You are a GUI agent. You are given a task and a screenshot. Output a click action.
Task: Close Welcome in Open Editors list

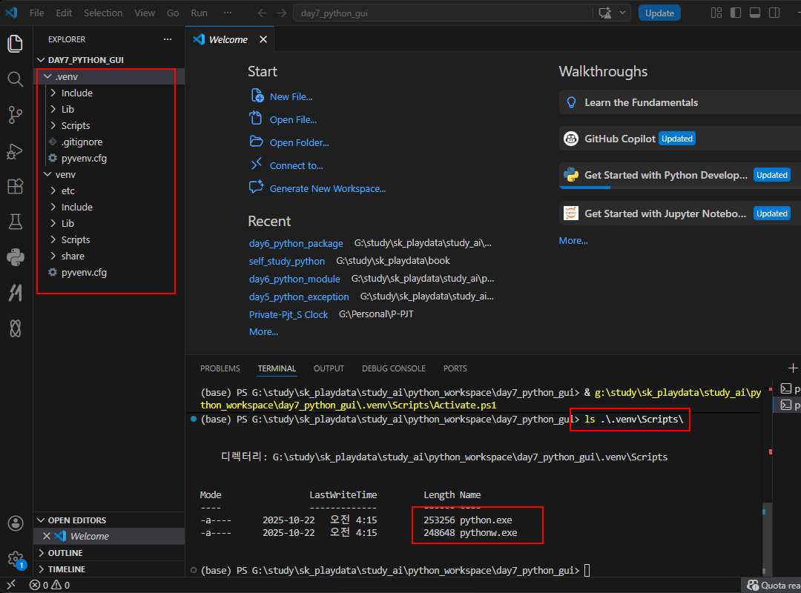pyautogui.click(x=47, y=536)
